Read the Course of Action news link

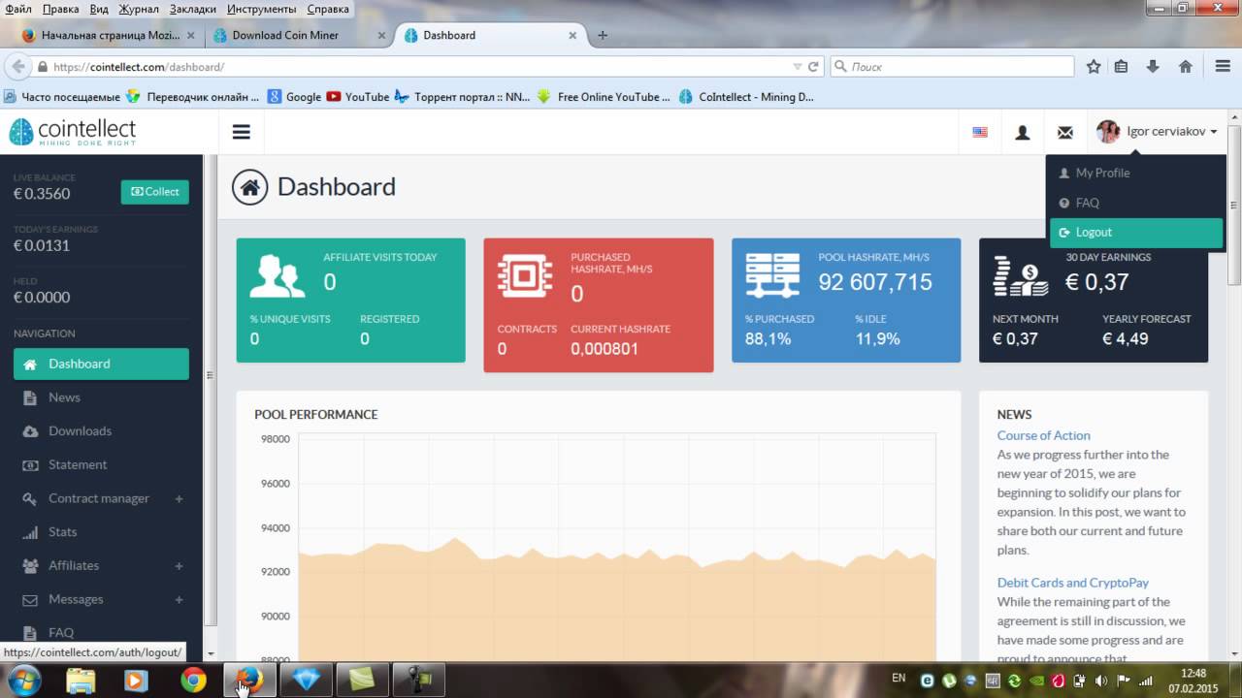pos(1043,435)
